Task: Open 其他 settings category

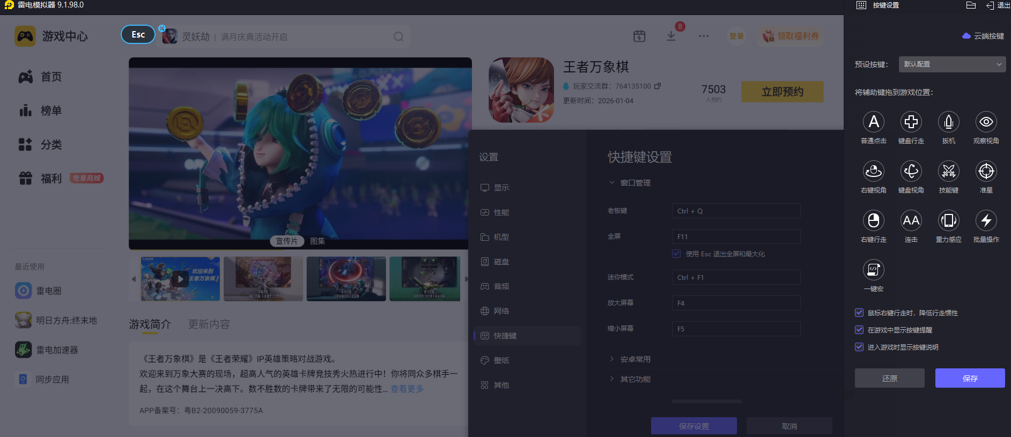Action: click(527, 385)
